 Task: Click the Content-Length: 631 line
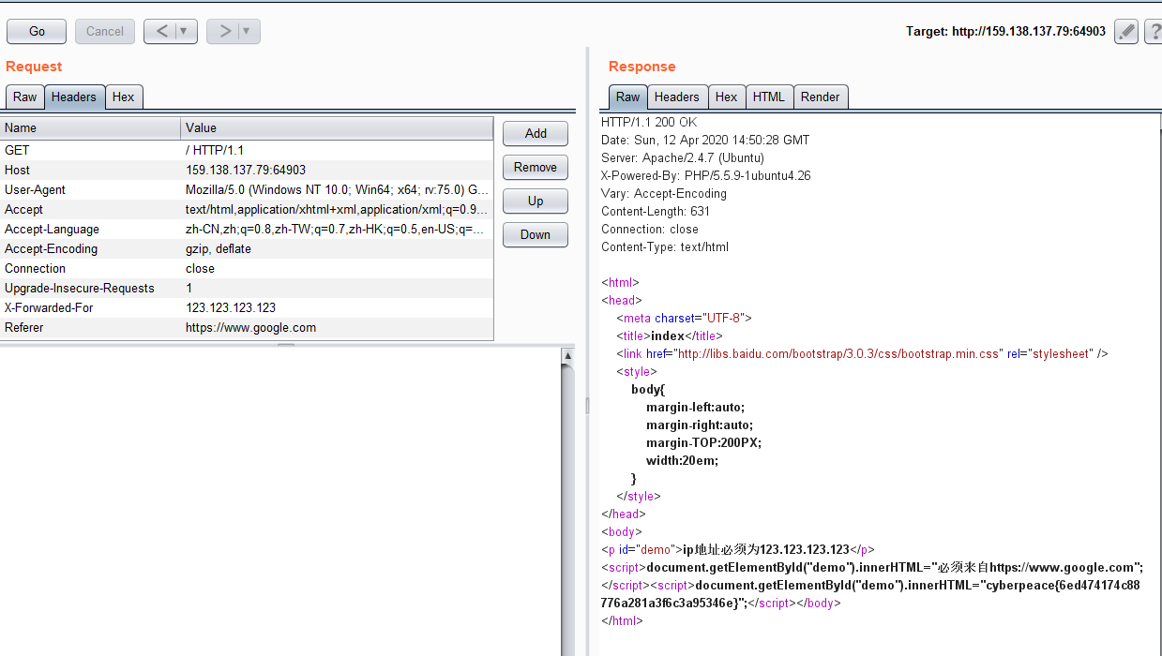pos(656,211)
